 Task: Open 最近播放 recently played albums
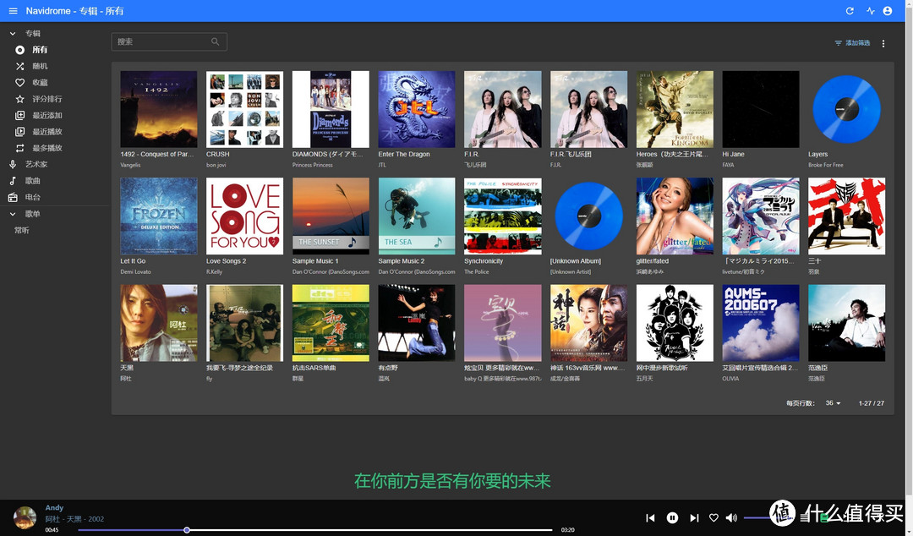pos(47,132)
